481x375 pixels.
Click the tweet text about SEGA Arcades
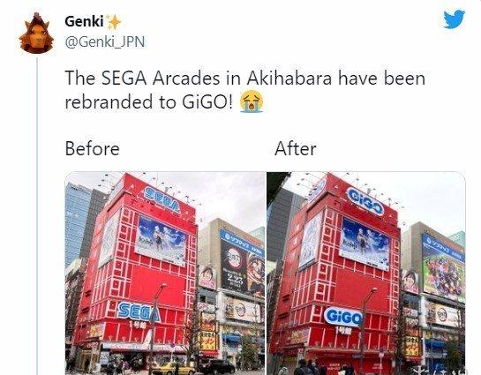[x=245, y=90]
